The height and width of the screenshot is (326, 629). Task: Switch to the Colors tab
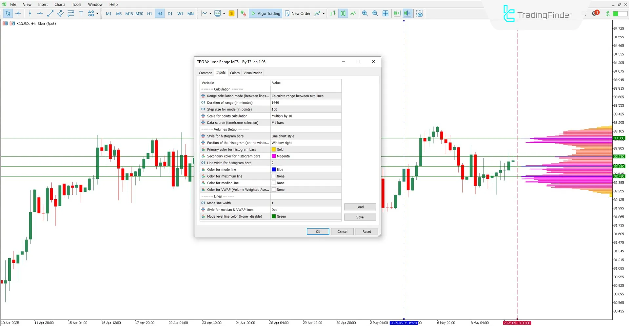[x=235, y=73]
